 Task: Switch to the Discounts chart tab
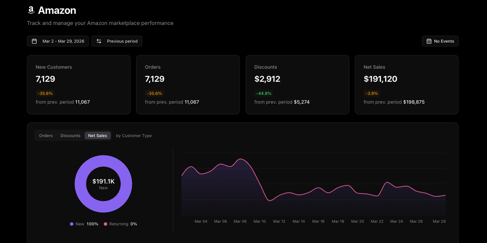coord(70,136)
